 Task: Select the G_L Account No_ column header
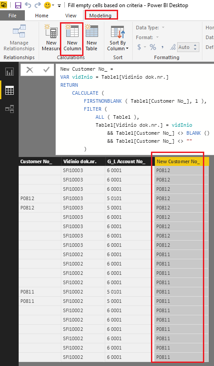pos(130,161)
